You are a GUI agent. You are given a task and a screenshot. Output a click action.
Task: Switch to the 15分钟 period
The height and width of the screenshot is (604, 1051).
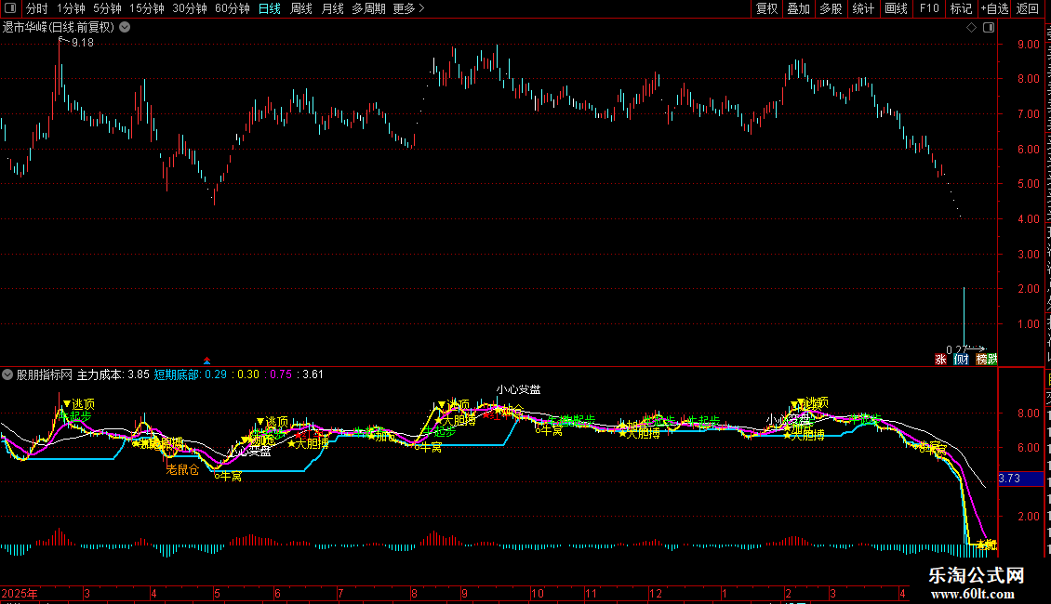147,8
